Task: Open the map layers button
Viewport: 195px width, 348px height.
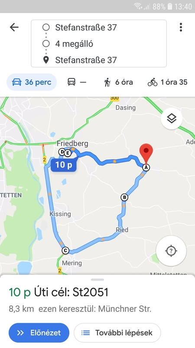Action: [x=172, y=119]
